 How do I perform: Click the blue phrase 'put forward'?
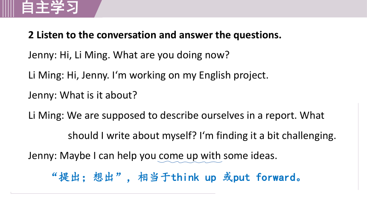[265, 177]
